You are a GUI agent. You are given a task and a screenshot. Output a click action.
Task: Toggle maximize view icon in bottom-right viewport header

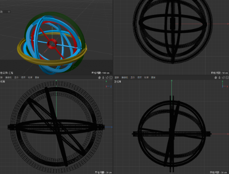227,78
